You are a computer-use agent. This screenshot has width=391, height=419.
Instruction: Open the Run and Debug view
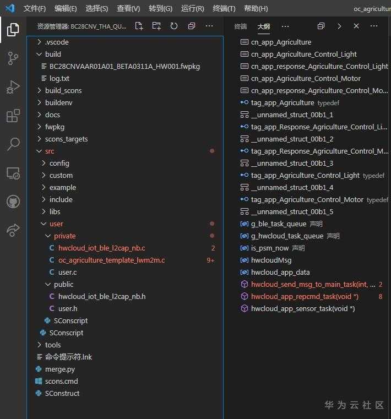(x=13, y=87)
